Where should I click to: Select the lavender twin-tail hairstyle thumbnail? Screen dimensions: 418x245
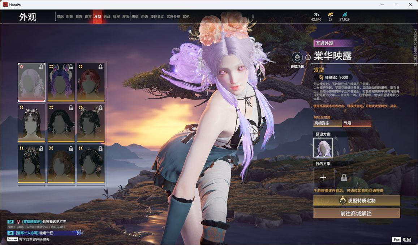click(31, 82)
